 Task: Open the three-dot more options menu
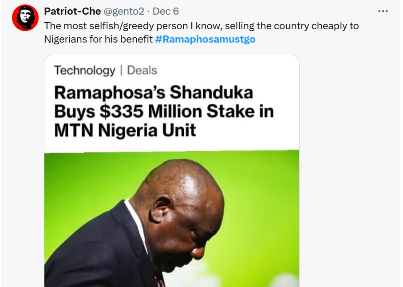click(x=383, y=11)
